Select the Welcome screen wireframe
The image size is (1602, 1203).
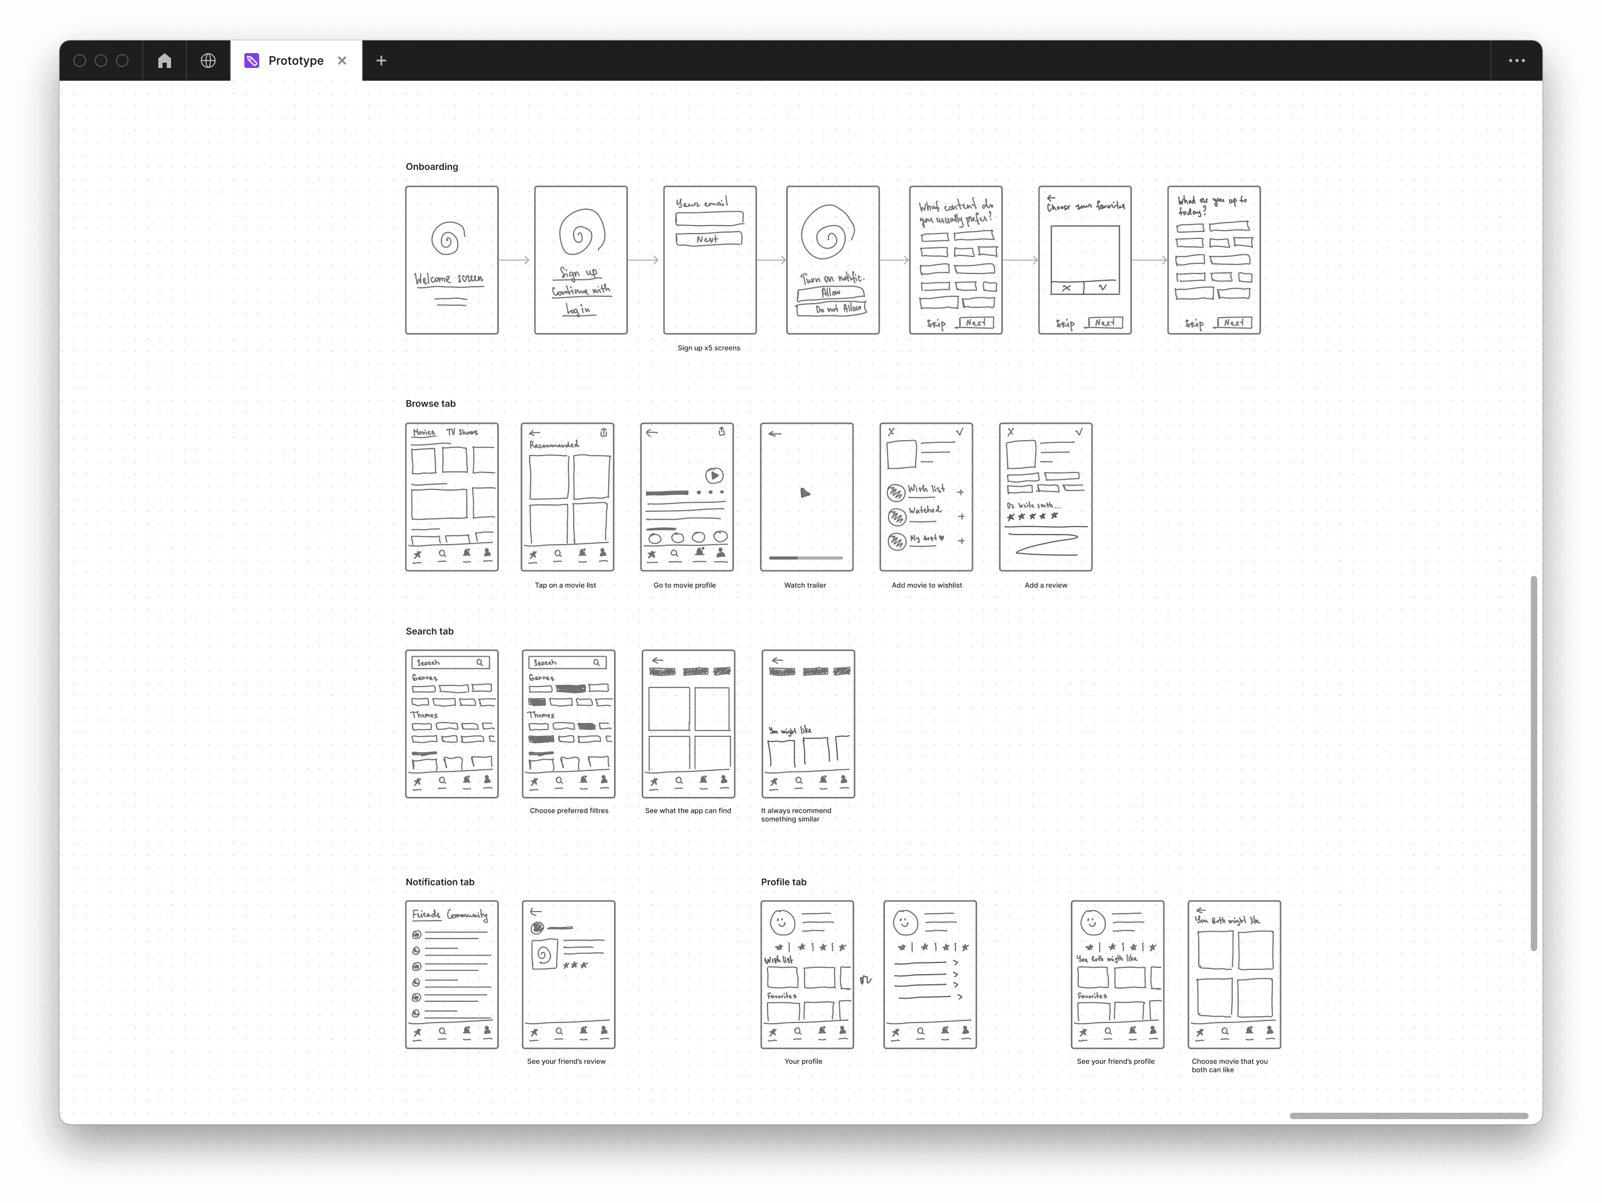click(451, 260)
